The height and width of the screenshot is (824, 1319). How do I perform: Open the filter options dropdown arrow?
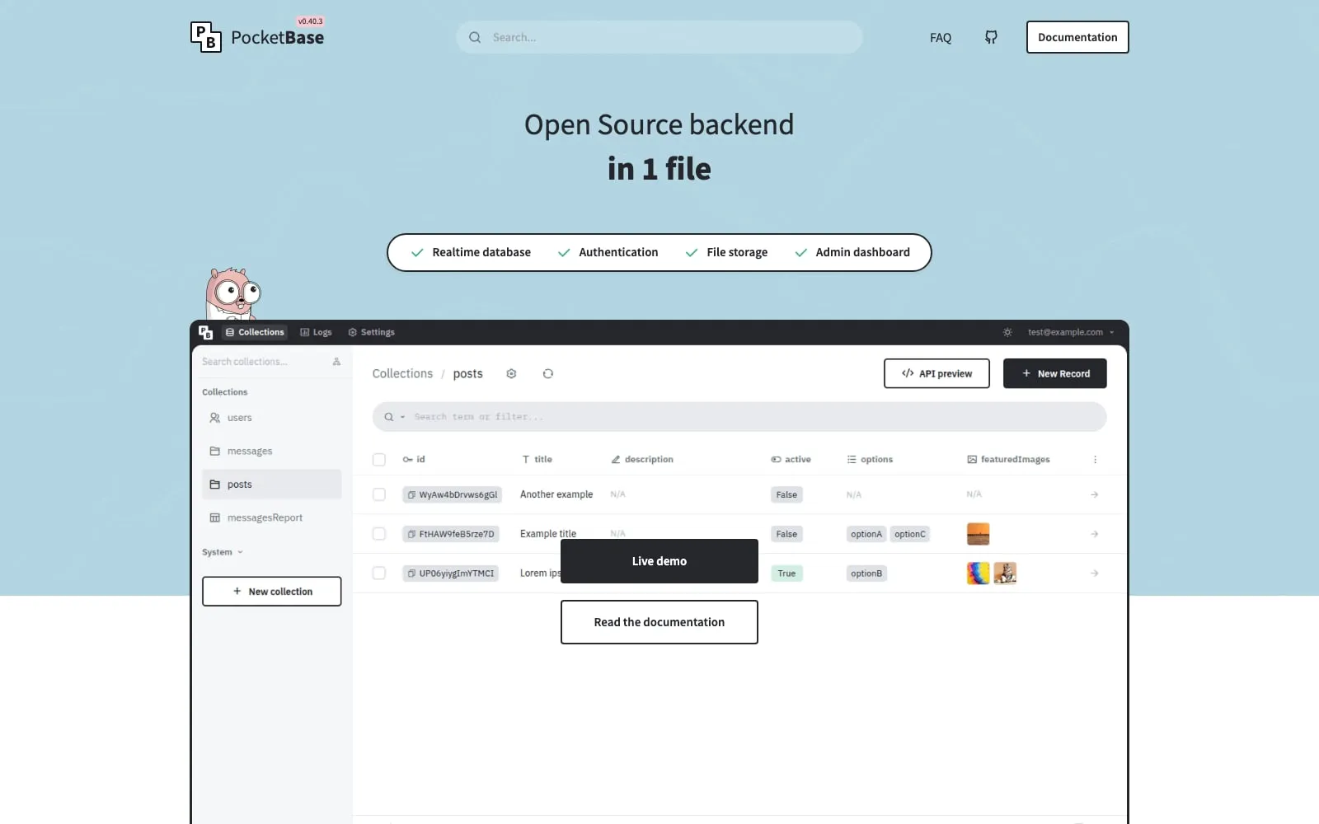[403, 417]
